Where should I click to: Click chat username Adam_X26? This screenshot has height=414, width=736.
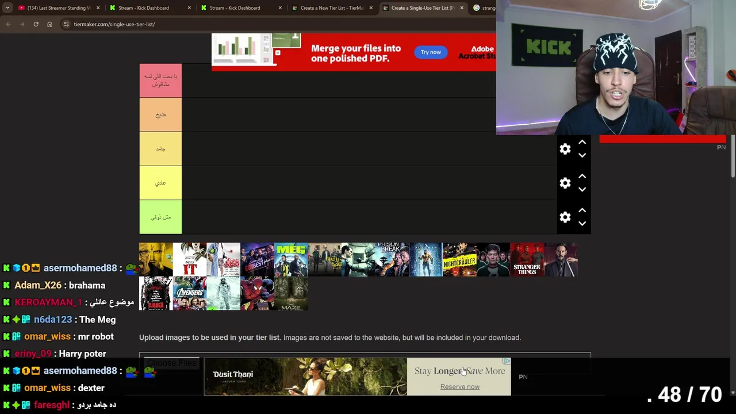[x=38, y=285]
